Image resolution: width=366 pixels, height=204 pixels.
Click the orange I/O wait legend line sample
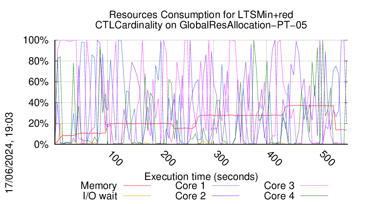click(137, 196)
